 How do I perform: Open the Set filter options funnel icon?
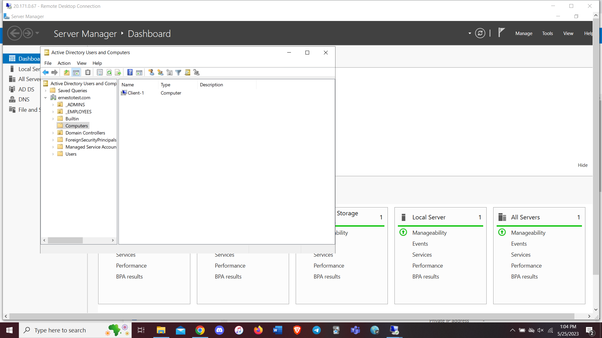pyautogui.click(x=178, y=72)
